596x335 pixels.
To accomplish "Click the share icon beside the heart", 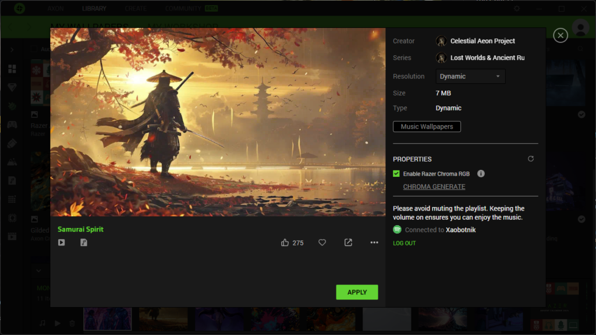I will tap(348, 243).
